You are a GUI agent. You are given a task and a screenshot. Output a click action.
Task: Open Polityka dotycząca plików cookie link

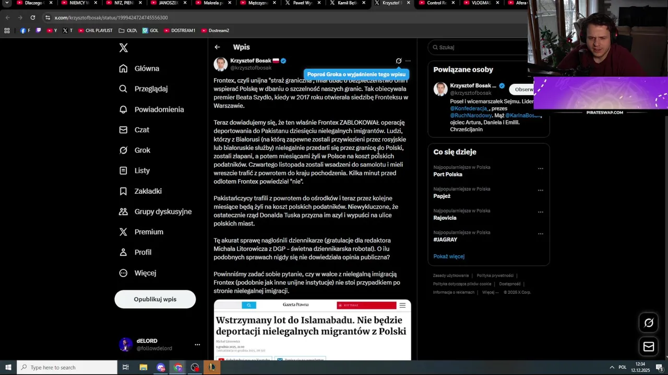pyautogui.click(x=462, y=284)
